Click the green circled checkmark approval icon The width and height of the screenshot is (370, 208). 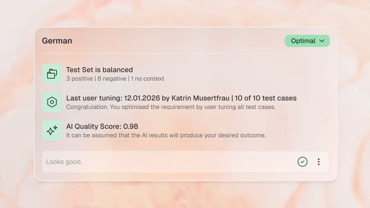click(302, 162)
